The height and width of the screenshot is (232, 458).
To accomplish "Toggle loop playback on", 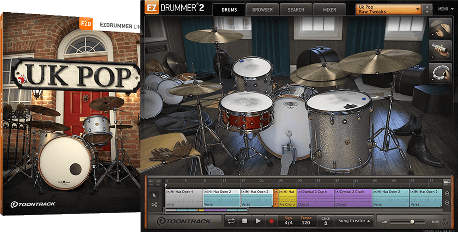I will click(231, 221).
